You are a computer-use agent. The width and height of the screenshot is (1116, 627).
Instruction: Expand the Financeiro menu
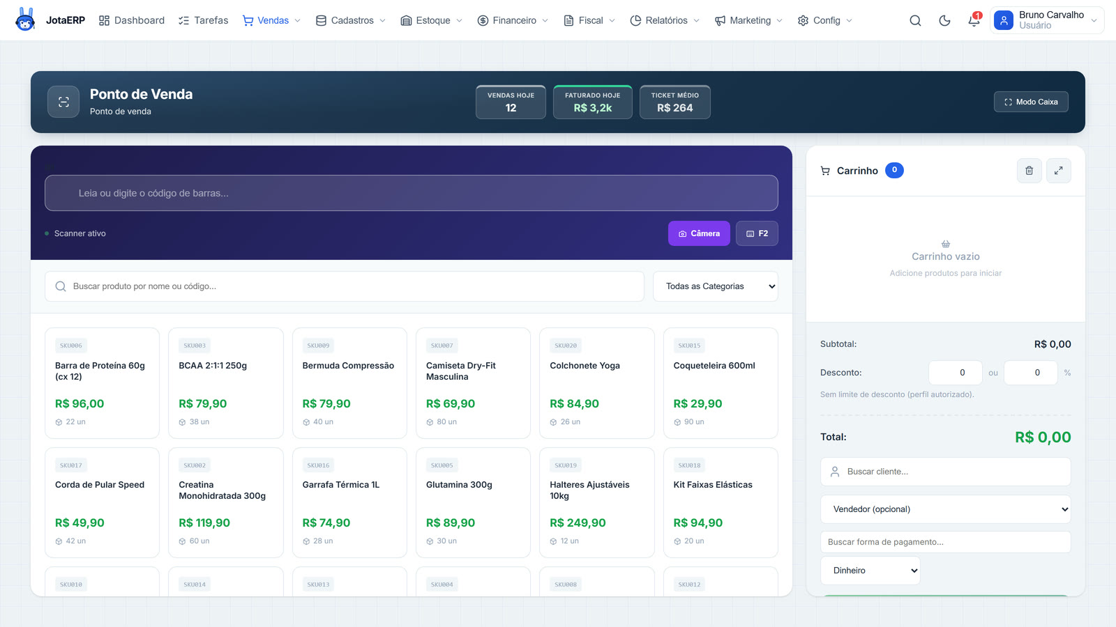click(x=513, y=20)
